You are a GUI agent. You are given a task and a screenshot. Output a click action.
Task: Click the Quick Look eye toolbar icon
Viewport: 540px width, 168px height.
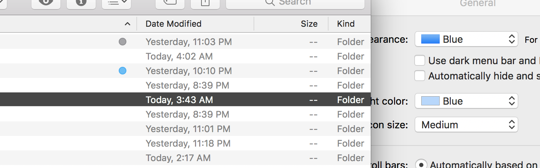click(46, 3)
